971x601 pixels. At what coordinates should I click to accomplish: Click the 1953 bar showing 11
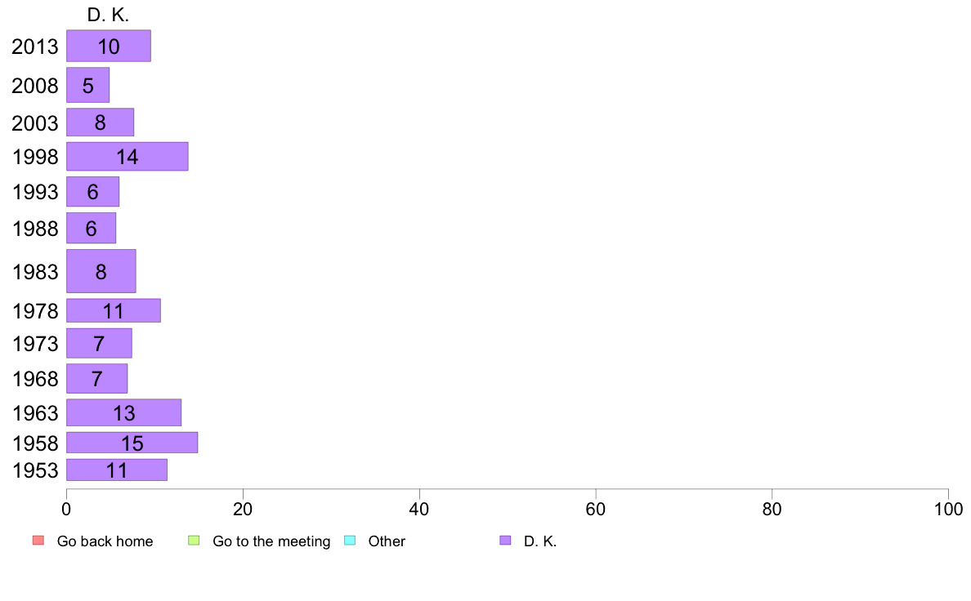[x=116, y=470]
